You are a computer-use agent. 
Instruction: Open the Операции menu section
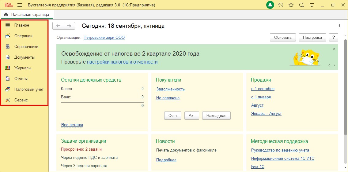click(23, 36)
